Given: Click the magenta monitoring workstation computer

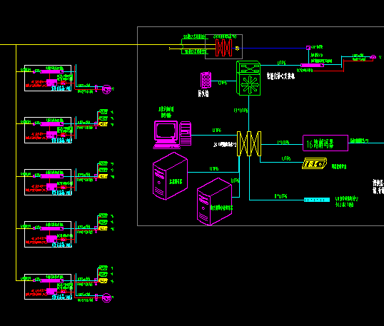Looking at the screenshot, I should (172, 135).
